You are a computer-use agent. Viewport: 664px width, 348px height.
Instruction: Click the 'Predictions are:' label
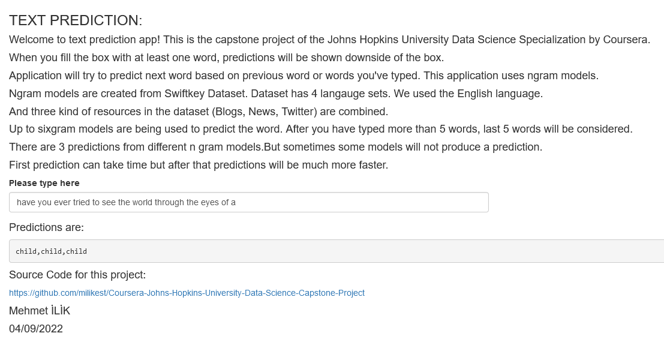tap(46, 227)
